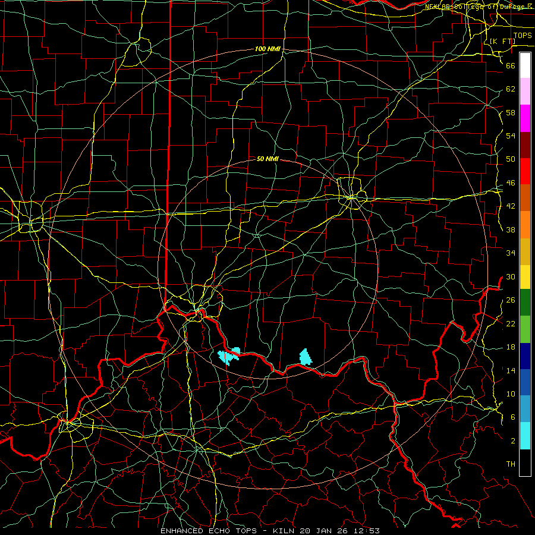535x535 pixels.
Task: Click the mustard gold legend swatch
Action: pos(525,252)
